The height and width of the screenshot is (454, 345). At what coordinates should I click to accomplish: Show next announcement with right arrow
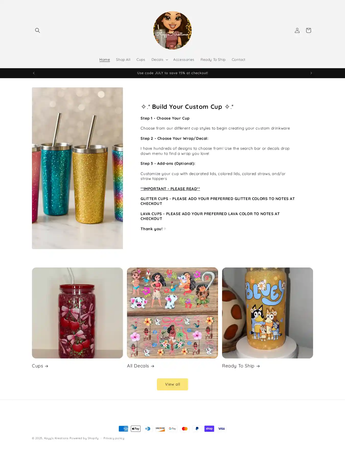click(311, 73)
